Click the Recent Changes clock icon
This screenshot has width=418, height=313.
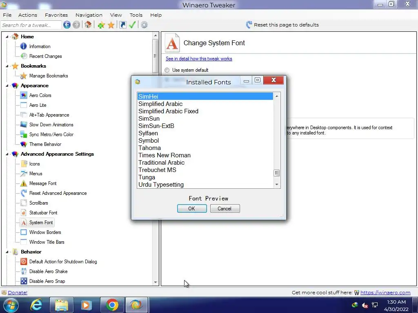click(24, 56)
